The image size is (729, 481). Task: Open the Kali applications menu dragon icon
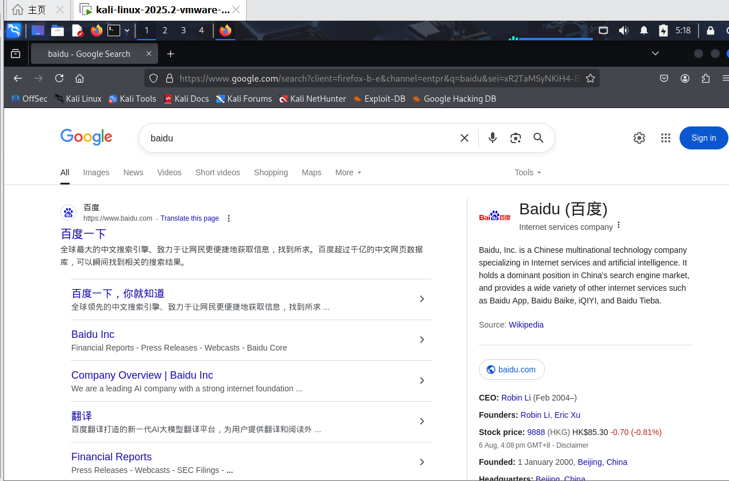point(14,30)
